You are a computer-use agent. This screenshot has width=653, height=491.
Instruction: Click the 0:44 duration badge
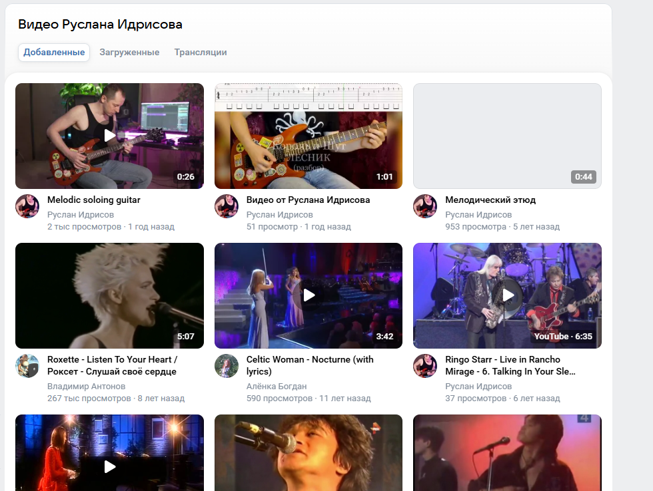tap(584, 177)
